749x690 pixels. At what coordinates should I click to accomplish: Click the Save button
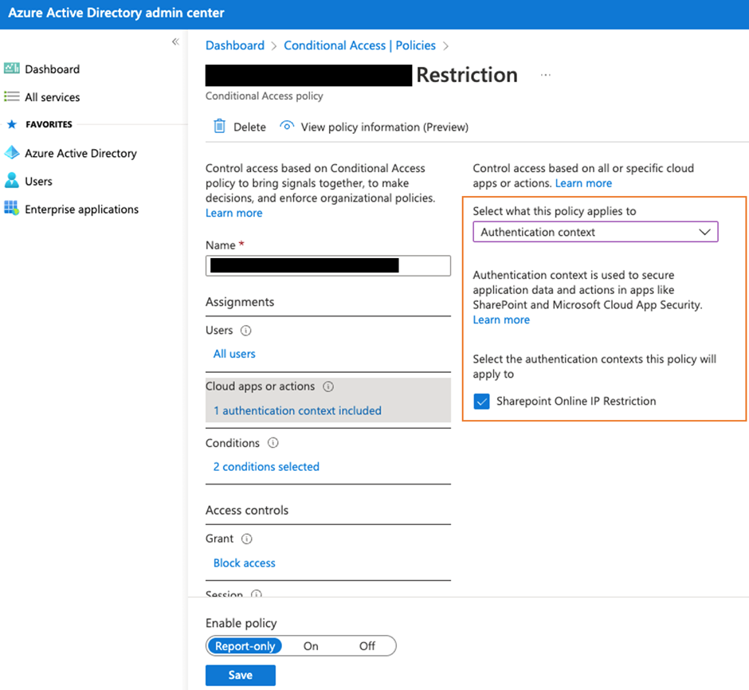[241, 675]
